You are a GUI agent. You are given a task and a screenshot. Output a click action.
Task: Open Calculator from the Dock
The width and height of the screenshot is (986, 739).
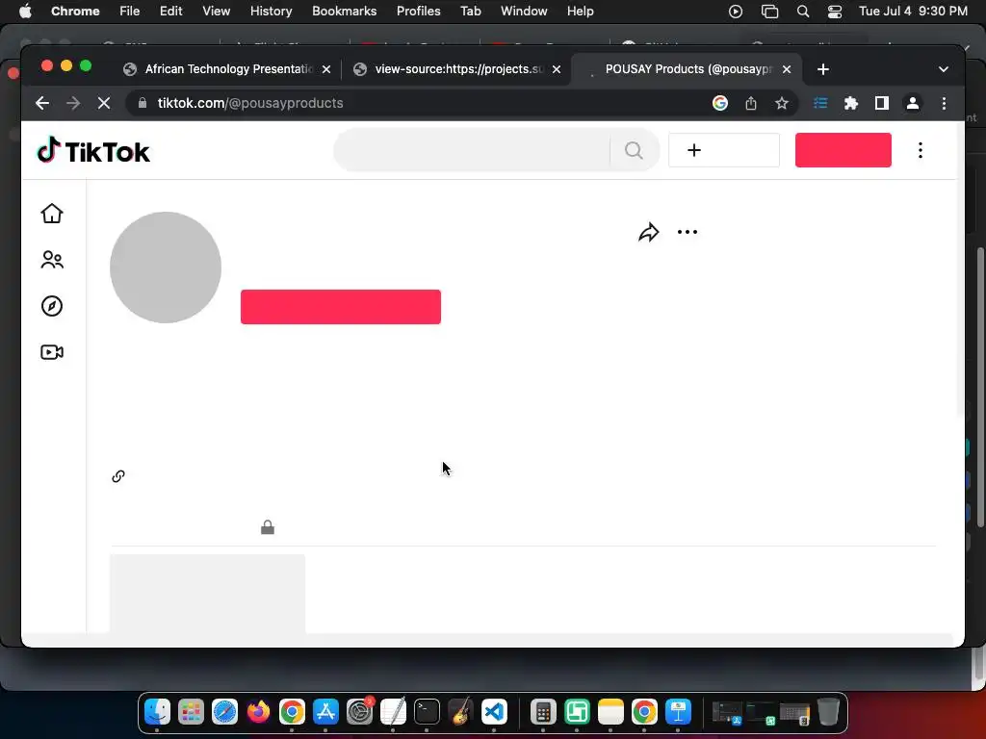coord(543,712)
